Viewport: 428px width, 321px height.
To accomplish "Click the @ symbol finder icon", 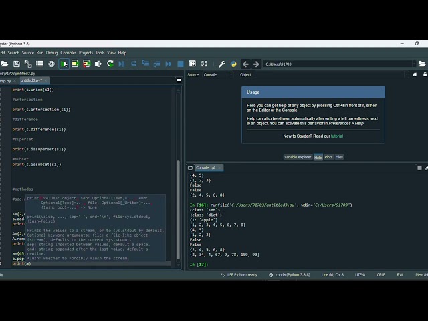I will pyautogui.click(x=51, y=64).
